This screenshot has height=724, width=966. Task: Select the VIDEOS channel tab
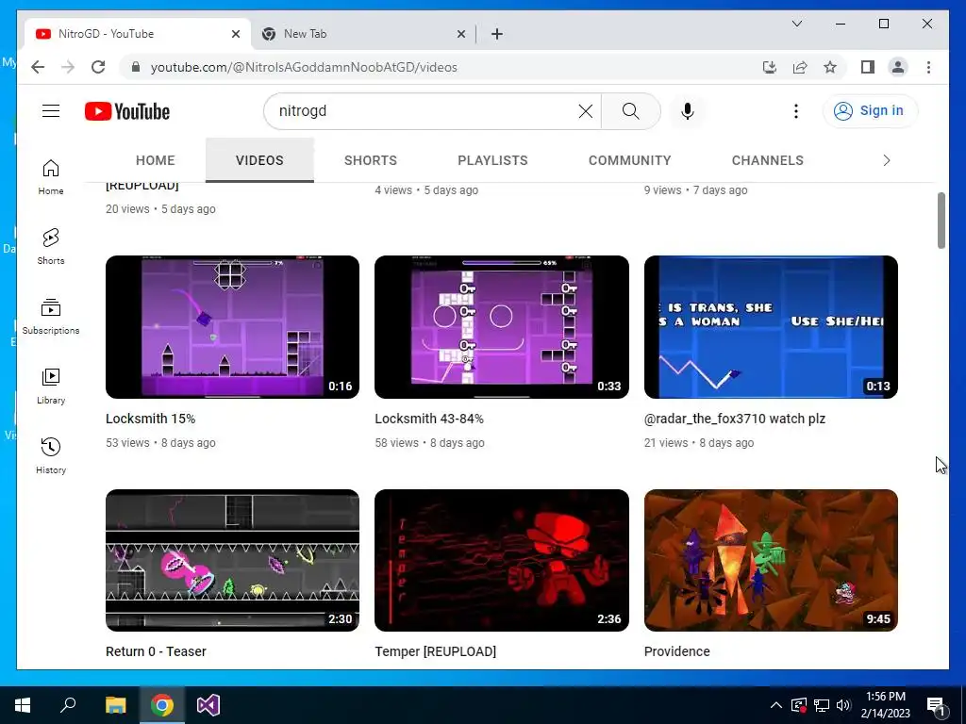259,160
